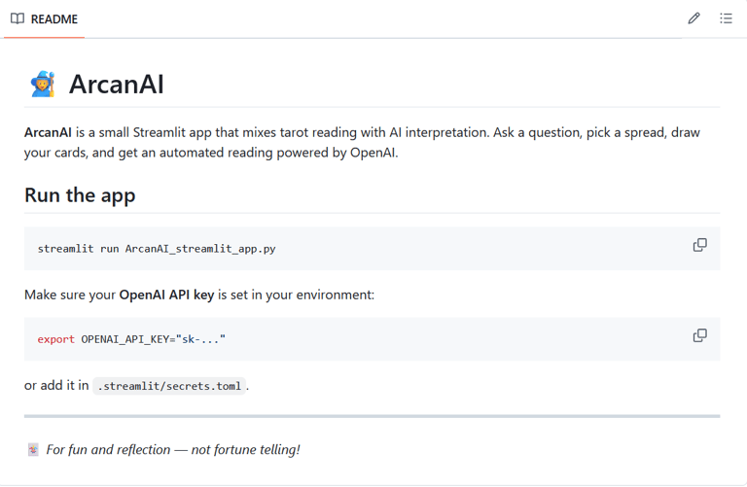This screenshot has width=747, height=487.
Task: Click the 'or add it in' text
Action: (56, 386)
